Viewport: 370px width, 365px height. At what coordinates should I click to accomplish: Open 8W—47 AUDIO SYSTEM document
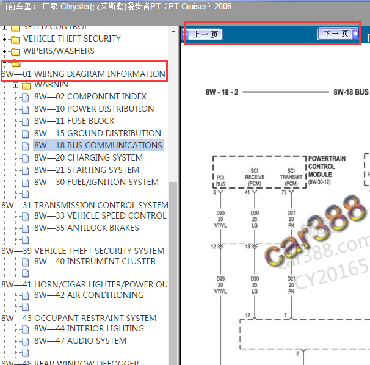80,341
